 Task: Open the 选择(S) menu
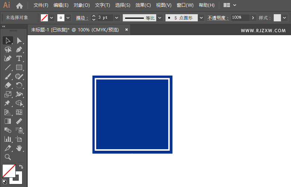123,5
